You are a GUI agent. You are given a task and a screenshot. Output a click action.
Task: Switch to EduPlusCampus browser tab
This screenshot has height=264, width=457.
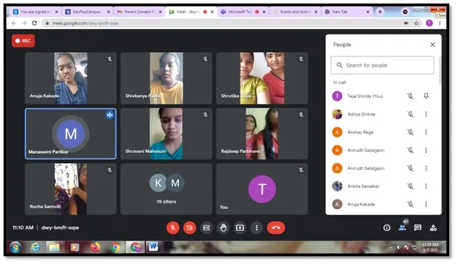(x=87, y=12)
